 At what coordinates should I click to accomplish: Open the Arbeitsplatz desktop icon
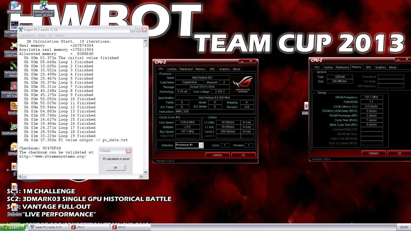14,5
